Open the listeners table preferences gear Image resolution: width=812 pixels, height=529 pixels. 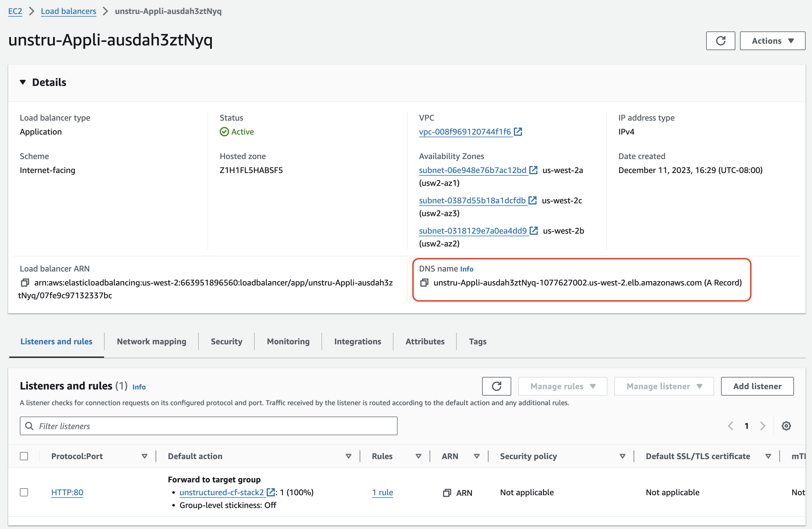(x=786, y=426)
